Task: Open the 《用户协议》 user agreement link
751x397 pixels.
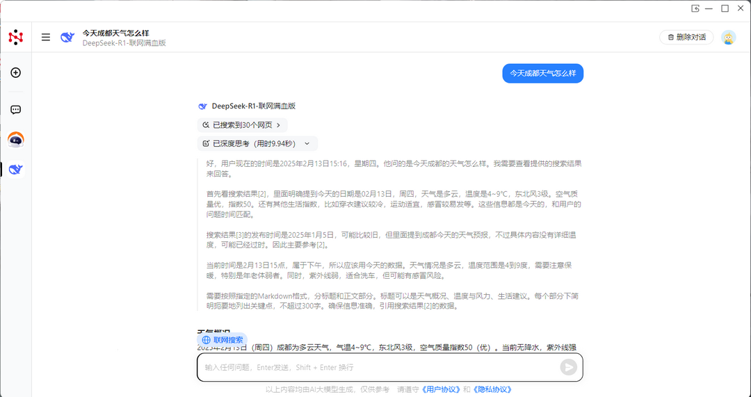Action: 442,389
